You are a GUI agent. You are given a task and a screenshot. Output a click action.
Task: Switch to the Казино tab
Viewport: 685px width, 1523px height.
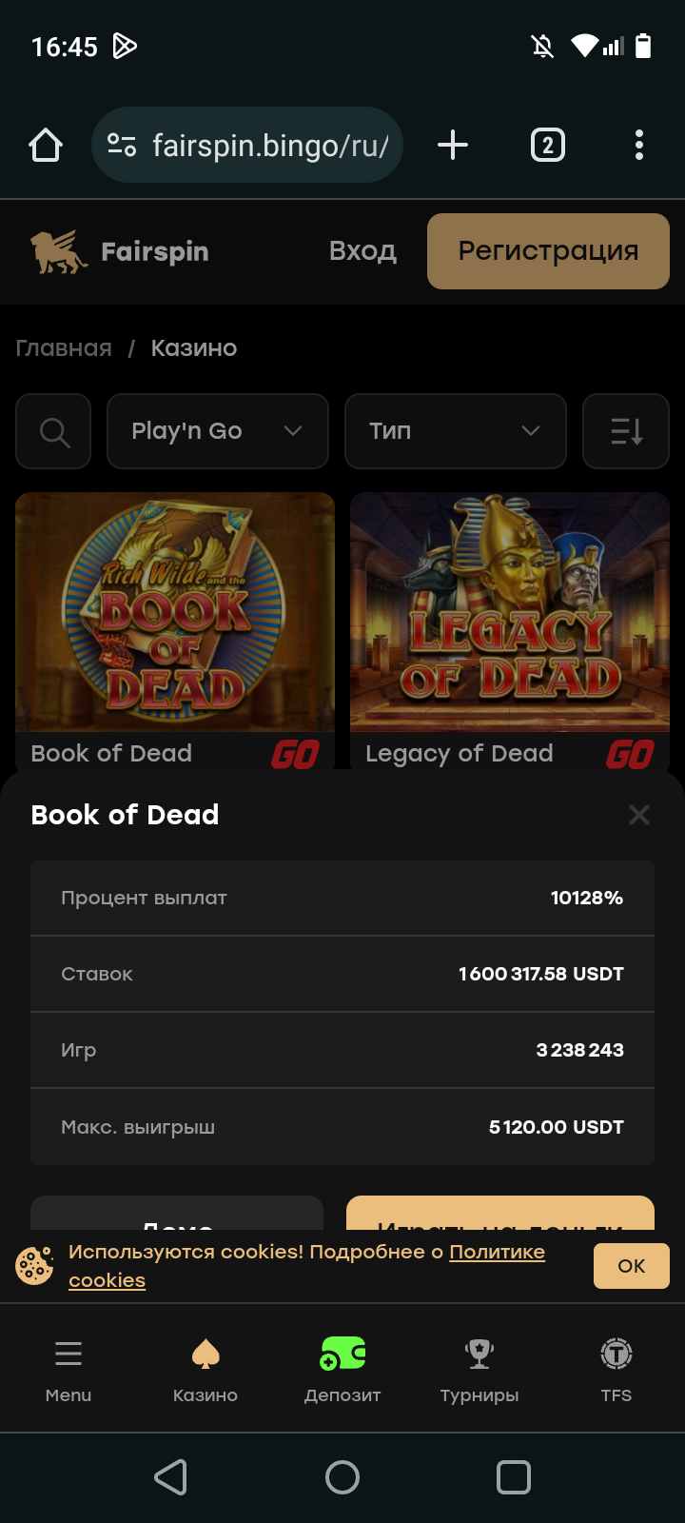pos(205,1369)
